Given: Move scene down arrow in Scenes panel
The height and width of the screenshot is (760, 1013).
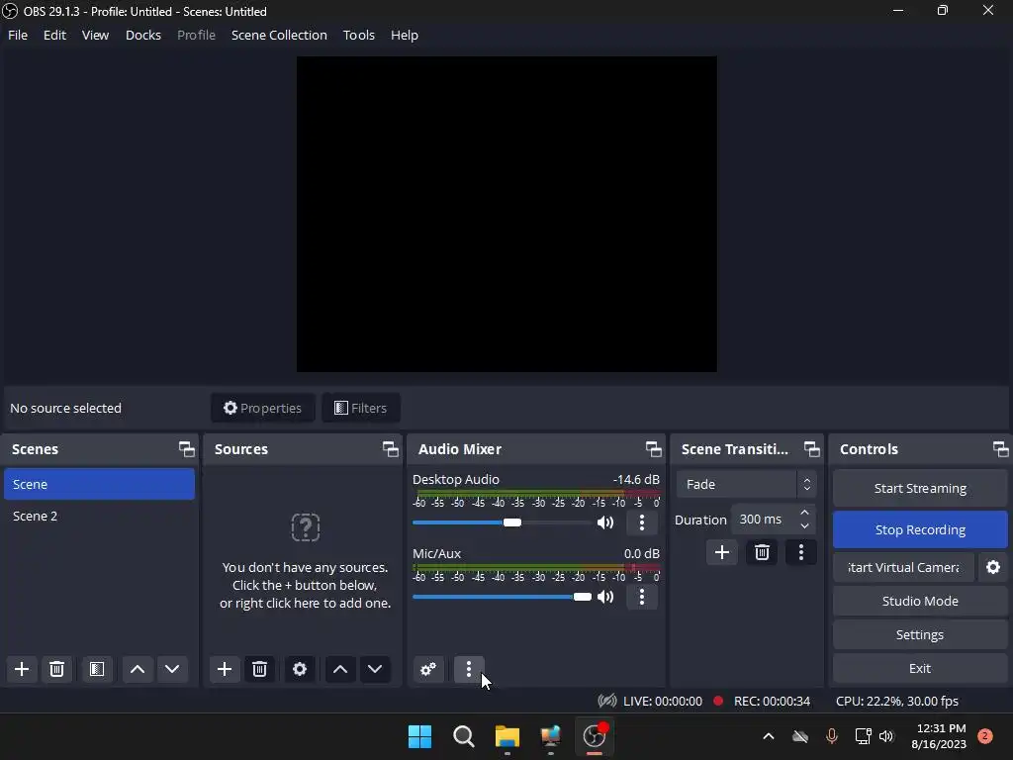Looking at the screenshot, I should coord(172,669).
